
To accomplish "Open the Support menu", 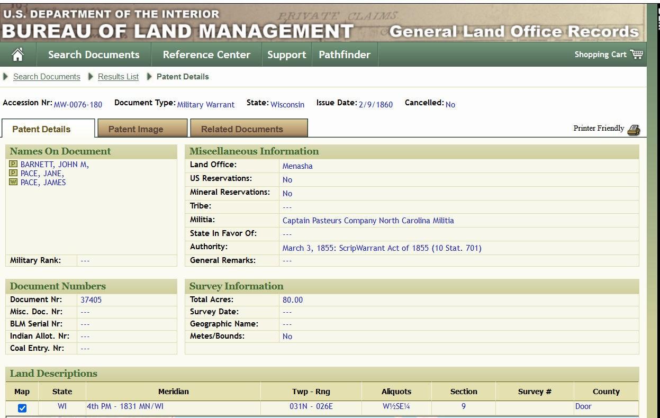I will click(286, 54).
